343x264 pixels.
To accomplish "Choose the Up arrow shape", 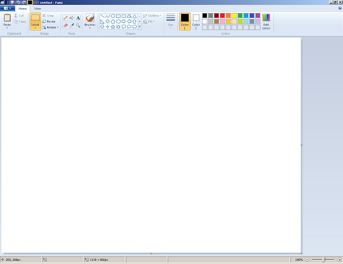I will coord(135,21).
